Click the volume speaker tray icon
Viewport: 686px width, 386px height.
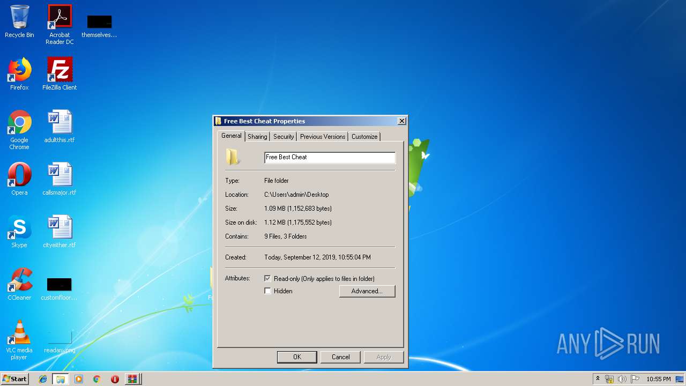(x=622, y=379)
